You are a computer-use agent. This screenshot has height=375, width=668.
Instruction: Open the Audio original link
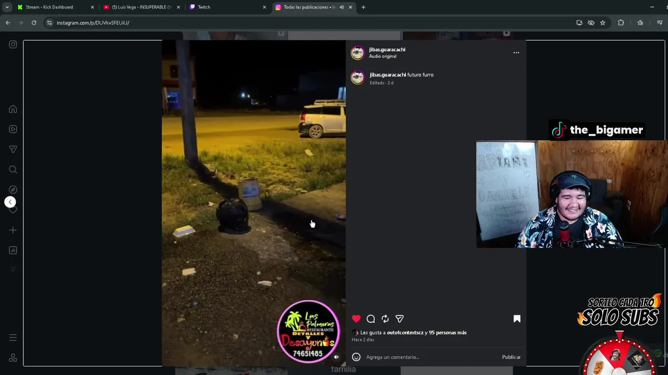383,56
